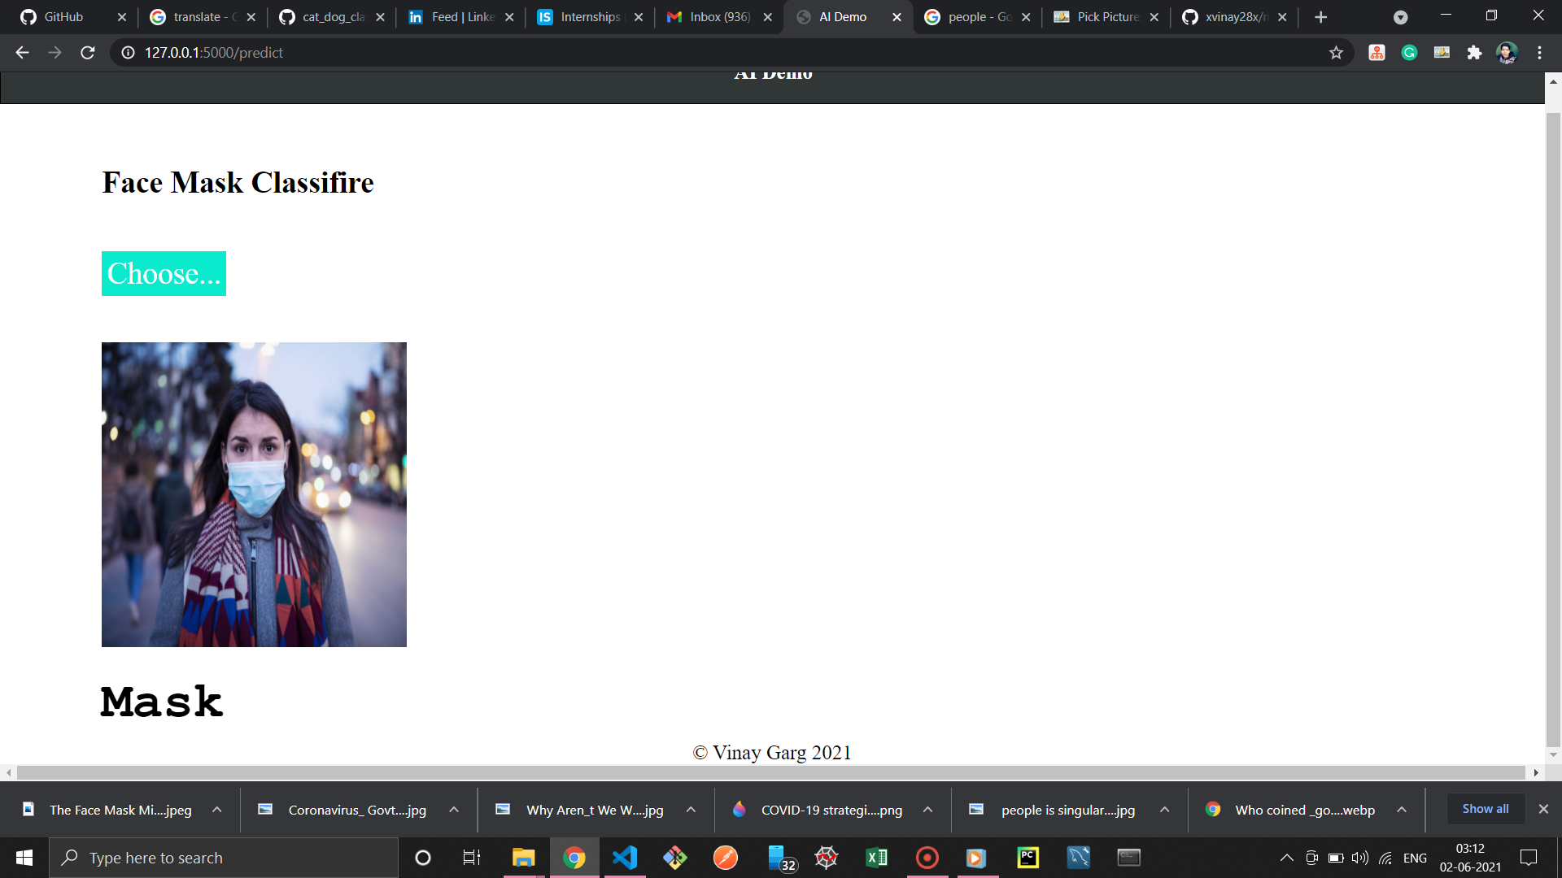1562x878 pixels.
Task: Click Show all downloads button
Action: [x=1485, y=809]
